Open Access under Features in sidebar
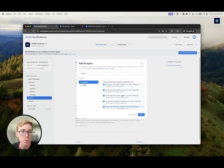The image size is (224, 168). 32,85
